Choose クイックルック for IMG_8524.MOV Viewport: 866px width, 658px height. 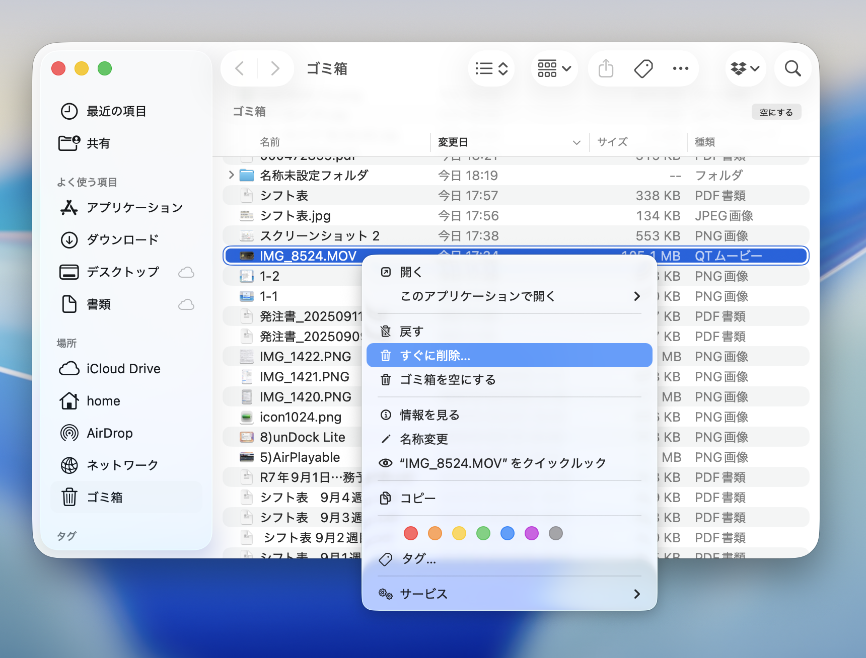[510, 463]
